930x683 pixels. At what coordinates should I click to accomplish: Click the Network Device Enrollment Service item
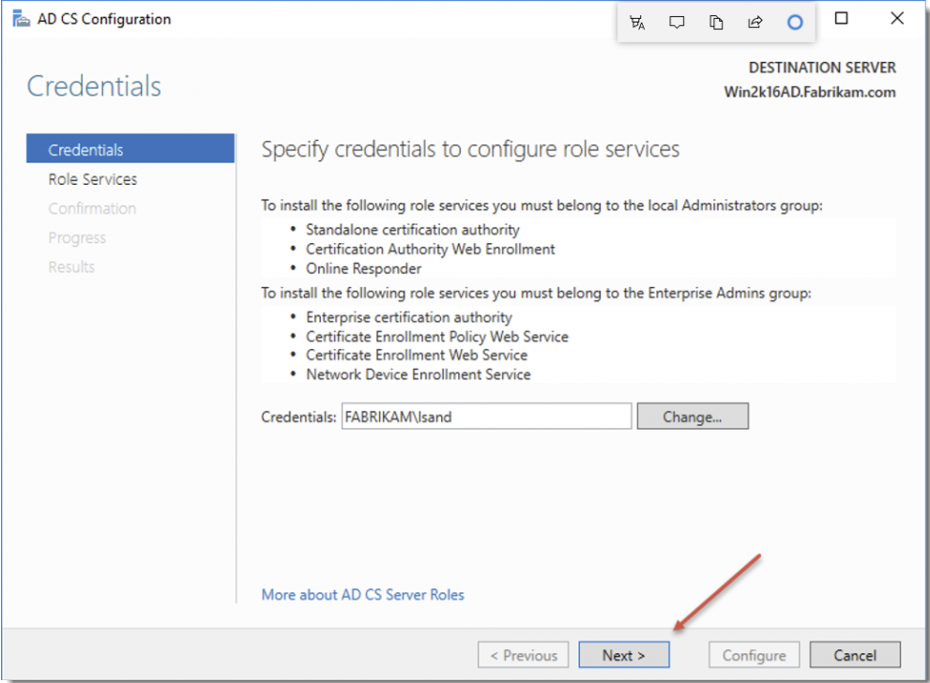point(419,374)
